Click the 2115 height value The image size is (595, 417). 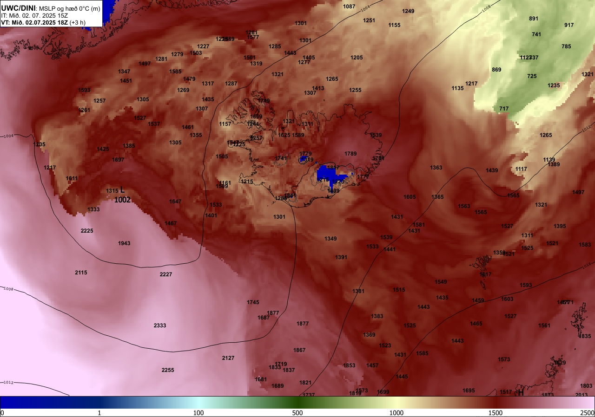pos(81,273)
